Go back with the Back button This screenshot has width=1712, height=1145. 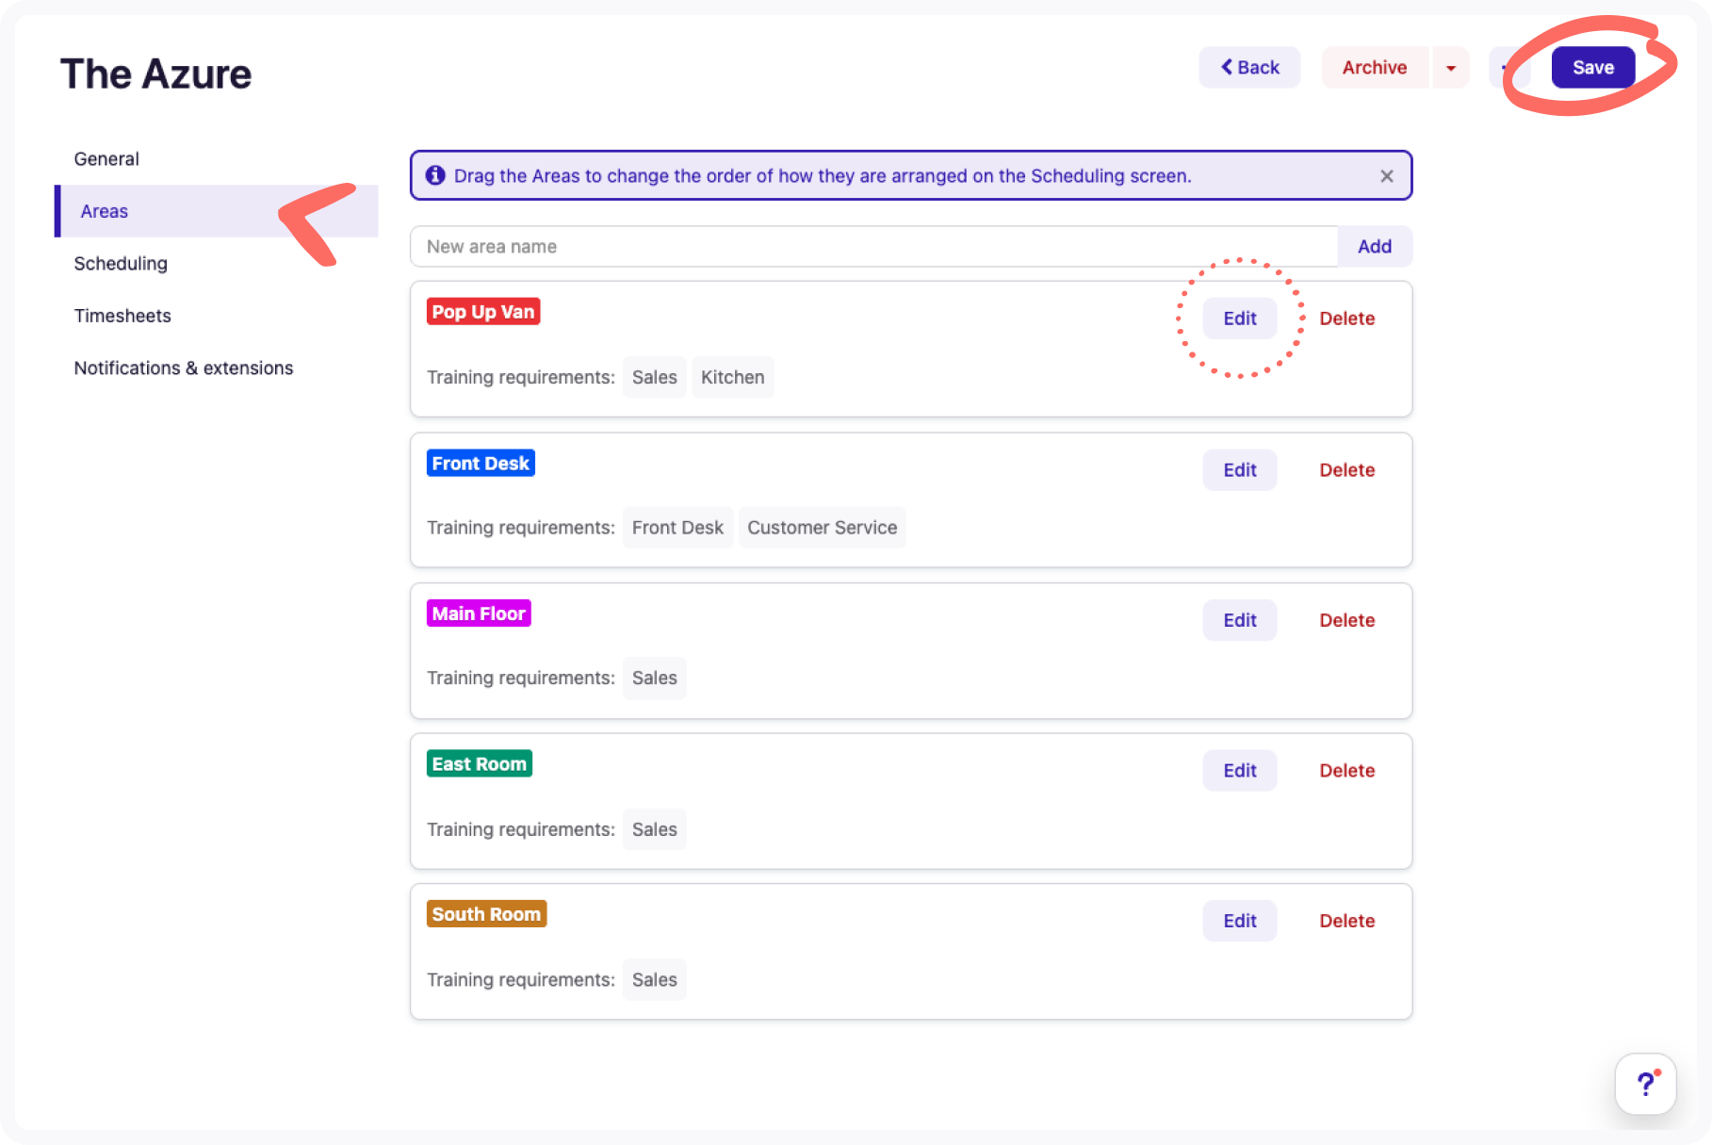coord(1249,68)
